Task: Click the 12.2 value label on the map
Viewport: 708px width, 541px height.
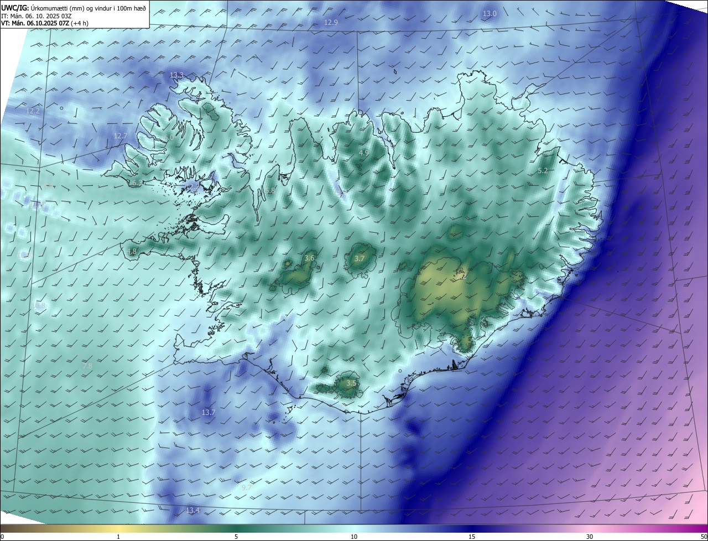Action: click(x=33, y=111)
